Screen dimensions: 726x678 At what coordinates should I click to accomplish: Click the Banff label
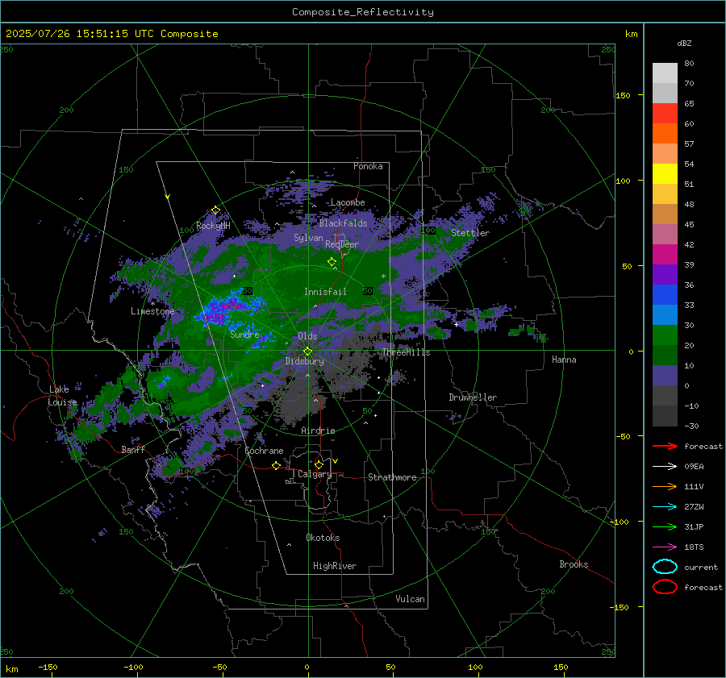[133, 449]
